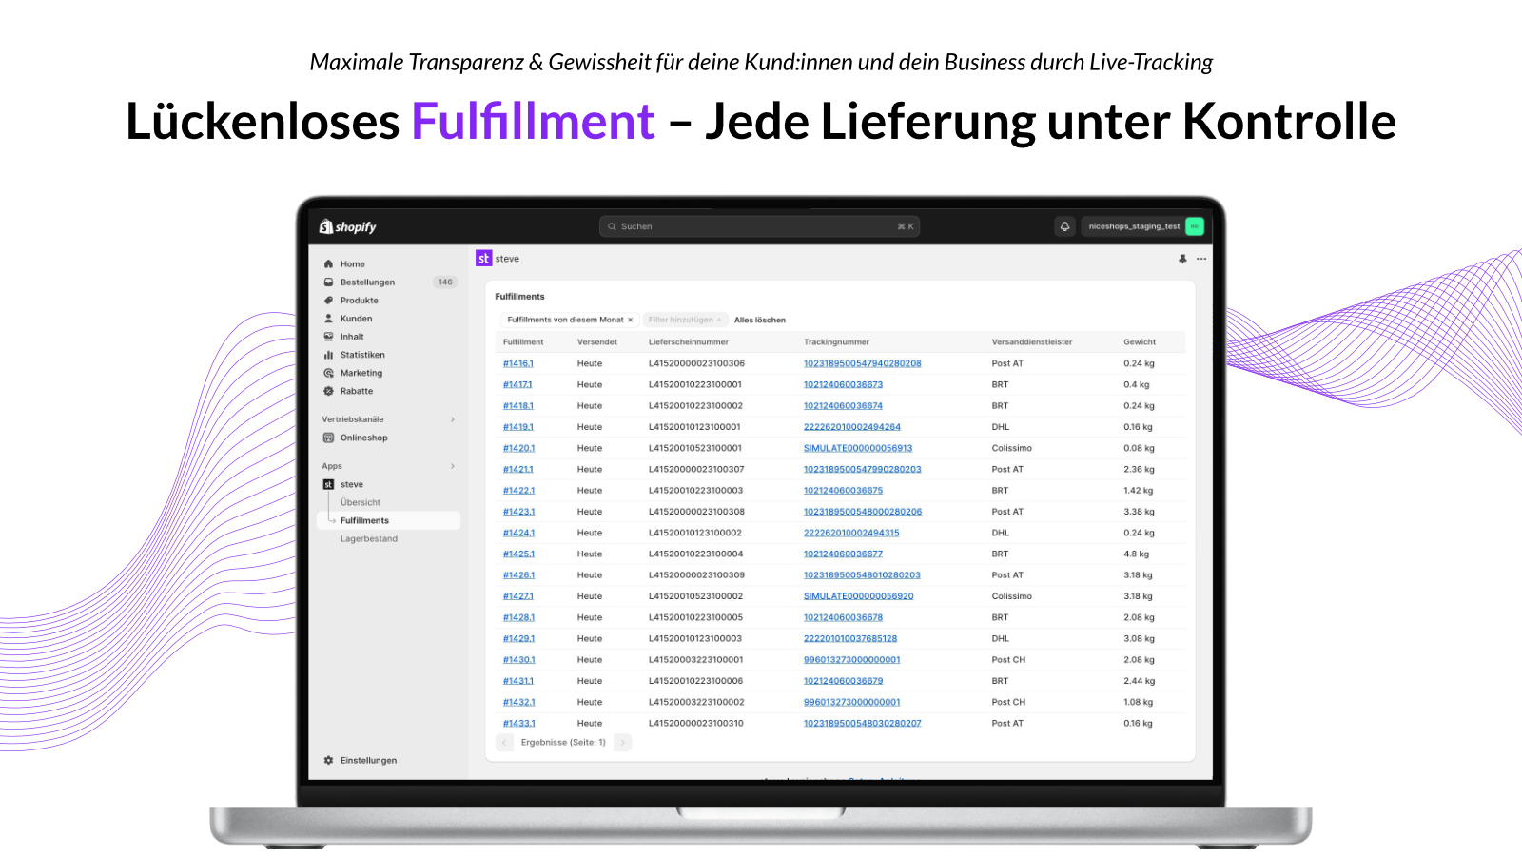Click the green account avatar
Screen dimensions: 1522x856
tap(1195, 226)
